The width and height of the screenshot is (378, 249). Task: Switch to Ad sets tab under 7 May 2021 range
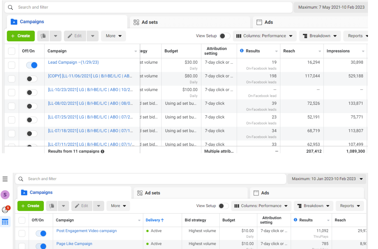pos(150,22)
